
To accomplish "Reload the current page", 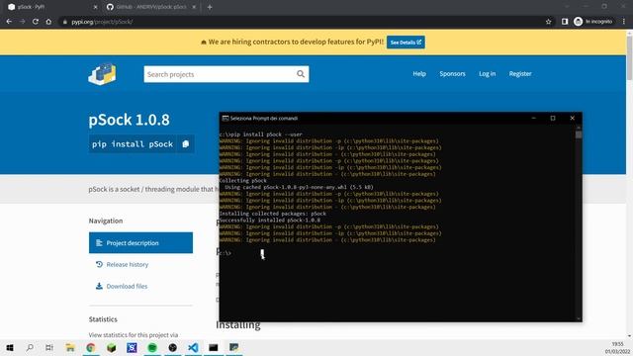I will click(x=36, y=22).
